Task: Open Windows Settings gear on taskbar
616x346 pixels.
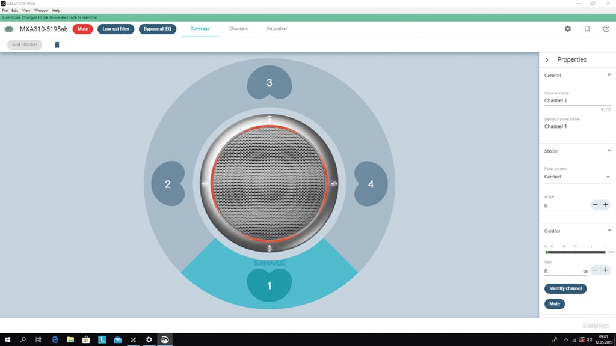Action: coord(149,340)
